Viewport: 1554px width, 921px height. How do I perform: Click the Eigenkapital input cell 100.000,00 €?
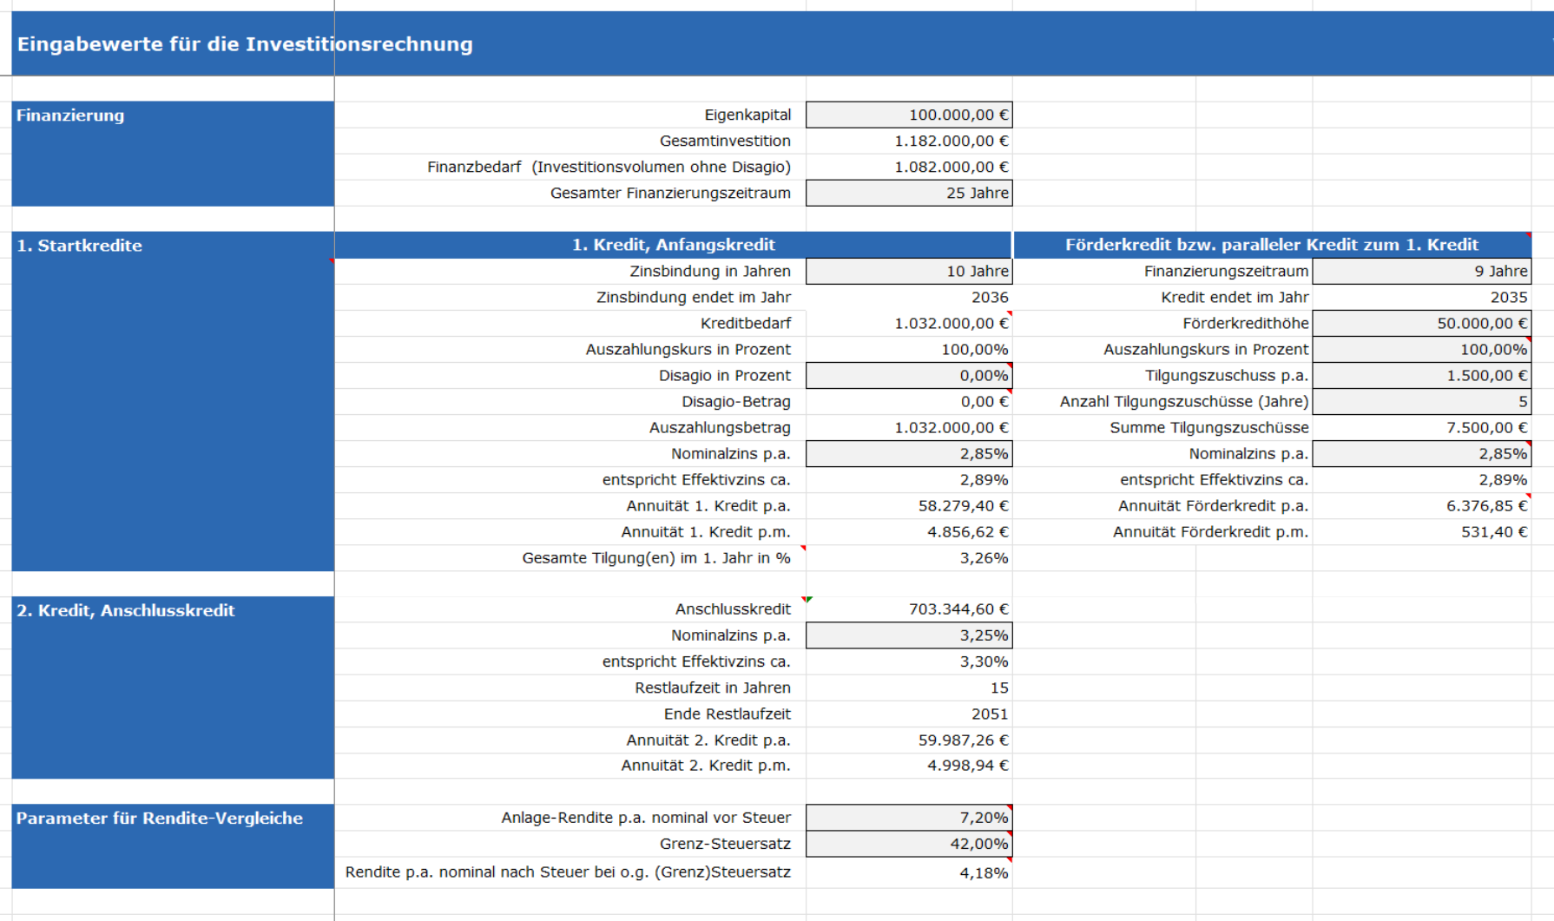click(x=909, y=115)
